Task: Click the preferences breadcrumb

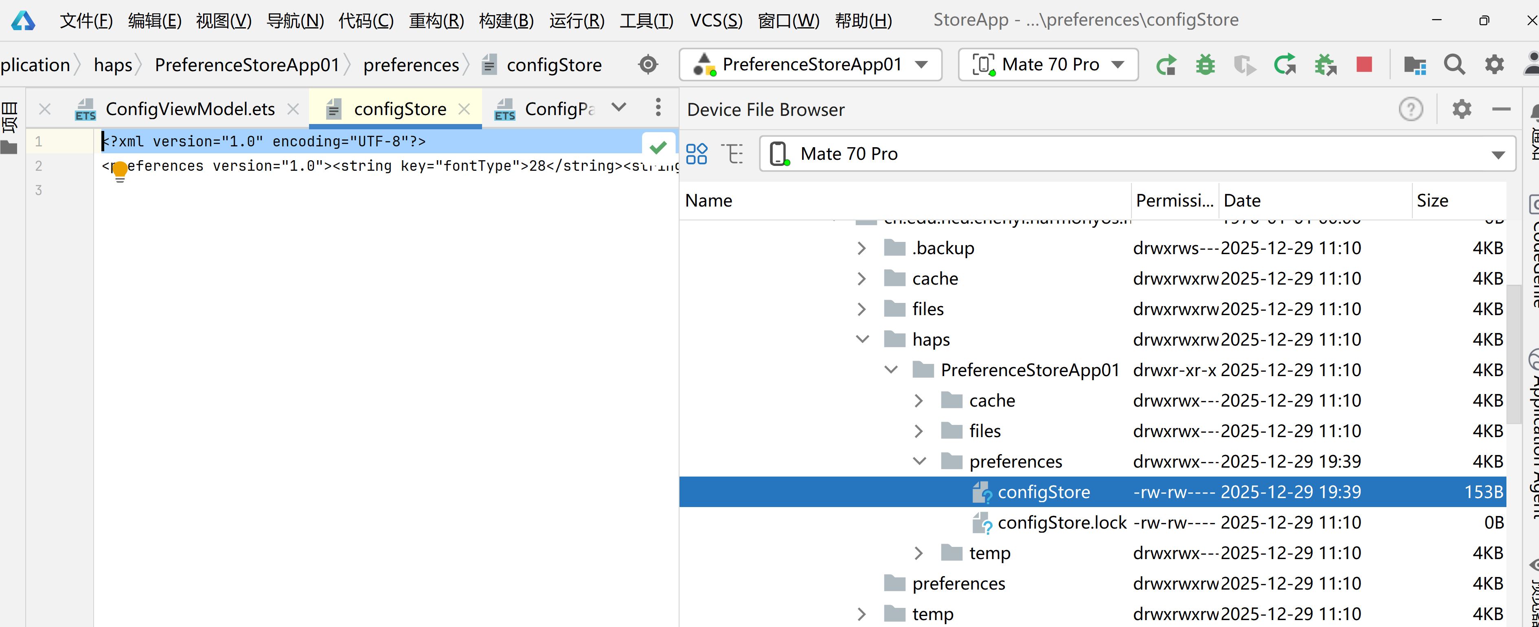Action: [x=411, y=64]
